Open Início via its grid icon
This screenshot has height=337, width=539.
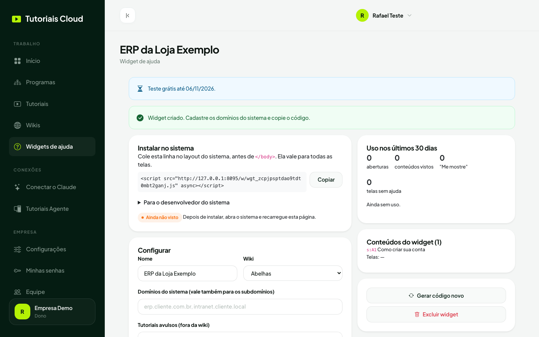coord(18,61)
